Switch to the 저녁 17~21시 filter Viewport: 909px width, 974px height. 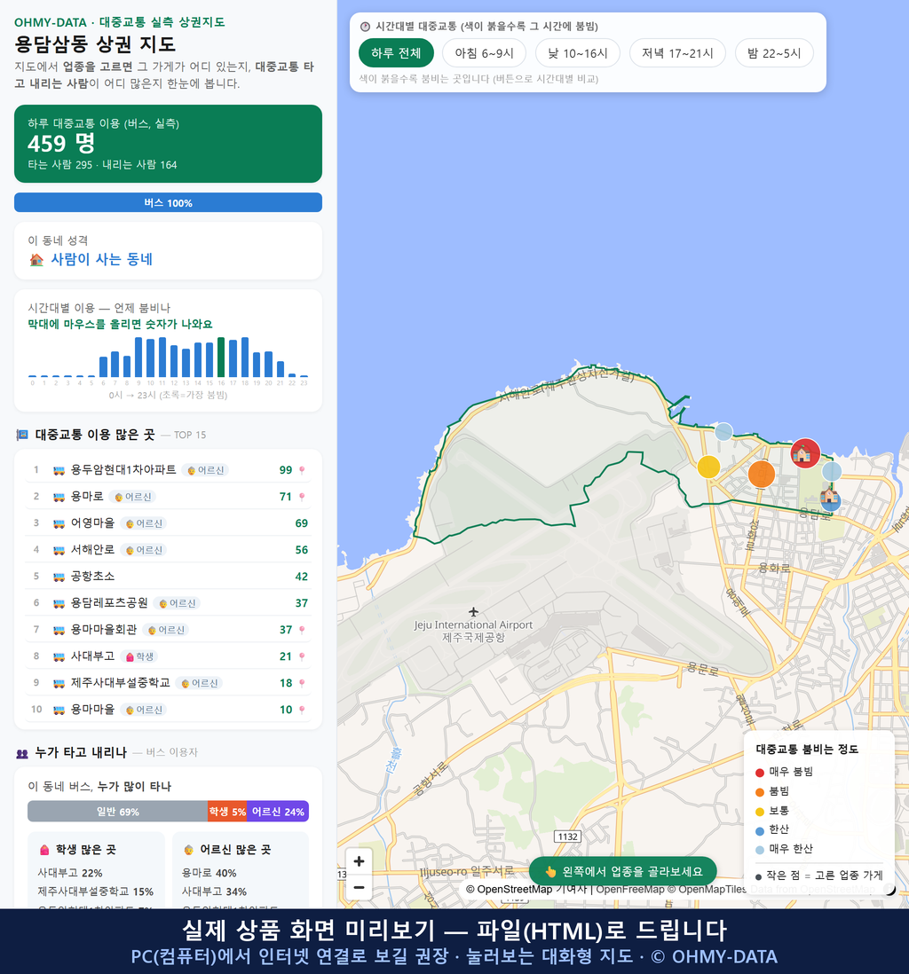[677, 53]
